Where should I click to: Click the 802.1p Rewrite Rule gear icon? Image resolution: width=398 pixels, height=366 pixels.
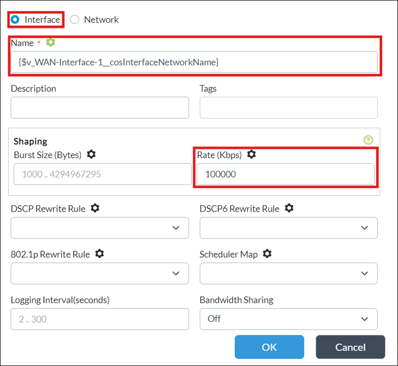(x=100, y=254)
